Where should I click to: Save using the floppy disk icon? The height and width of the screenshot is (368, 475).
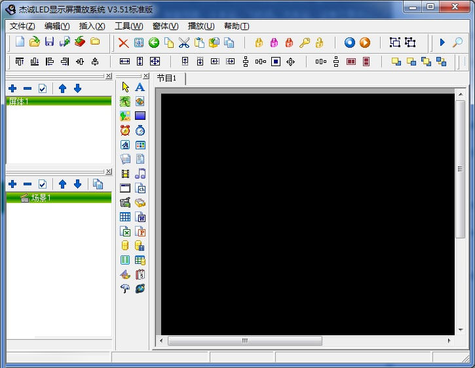tap(49, 43)
